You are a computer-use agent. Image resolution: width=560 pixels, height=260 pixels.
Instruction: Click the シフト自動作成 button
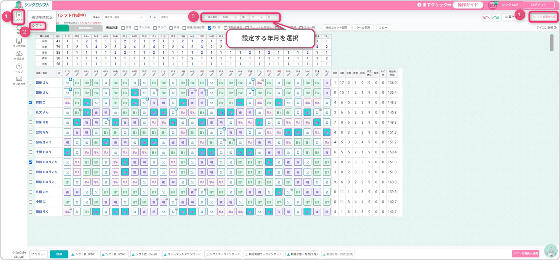(x=544, y=17)
